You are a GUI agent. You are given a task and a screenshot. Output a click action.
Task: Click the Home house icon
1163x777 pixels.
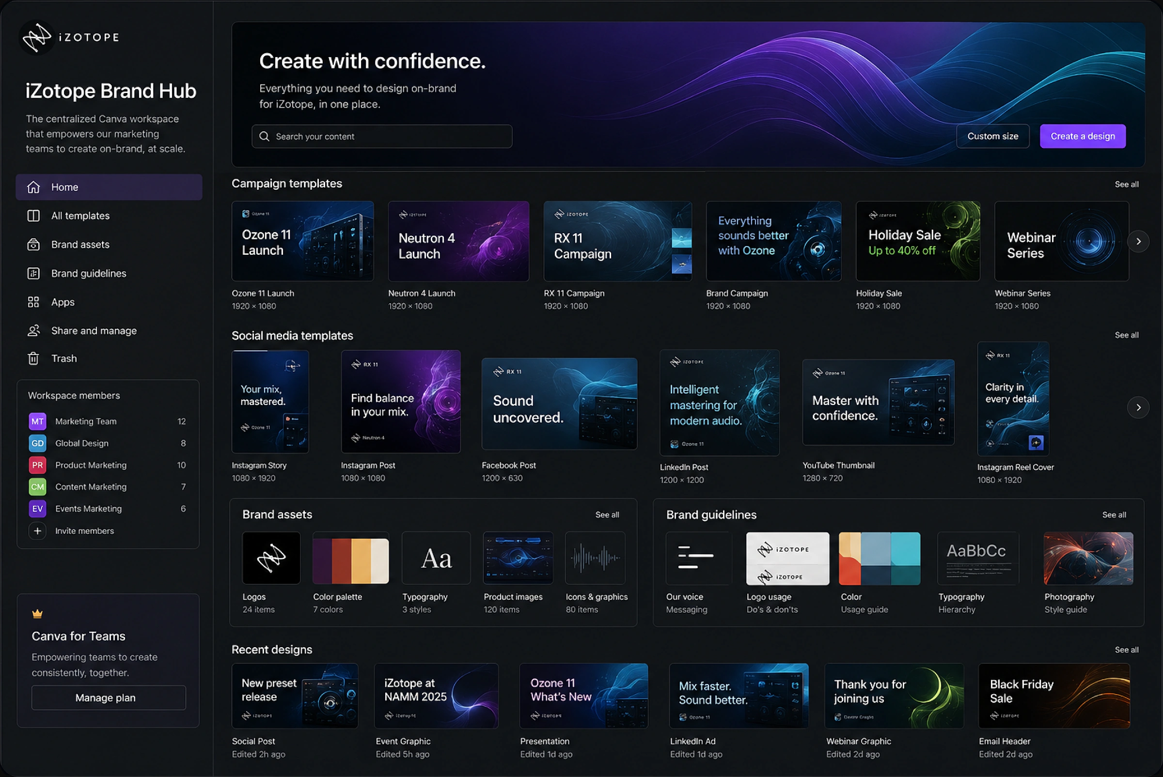pyautogui.click(x=33, y=187)
